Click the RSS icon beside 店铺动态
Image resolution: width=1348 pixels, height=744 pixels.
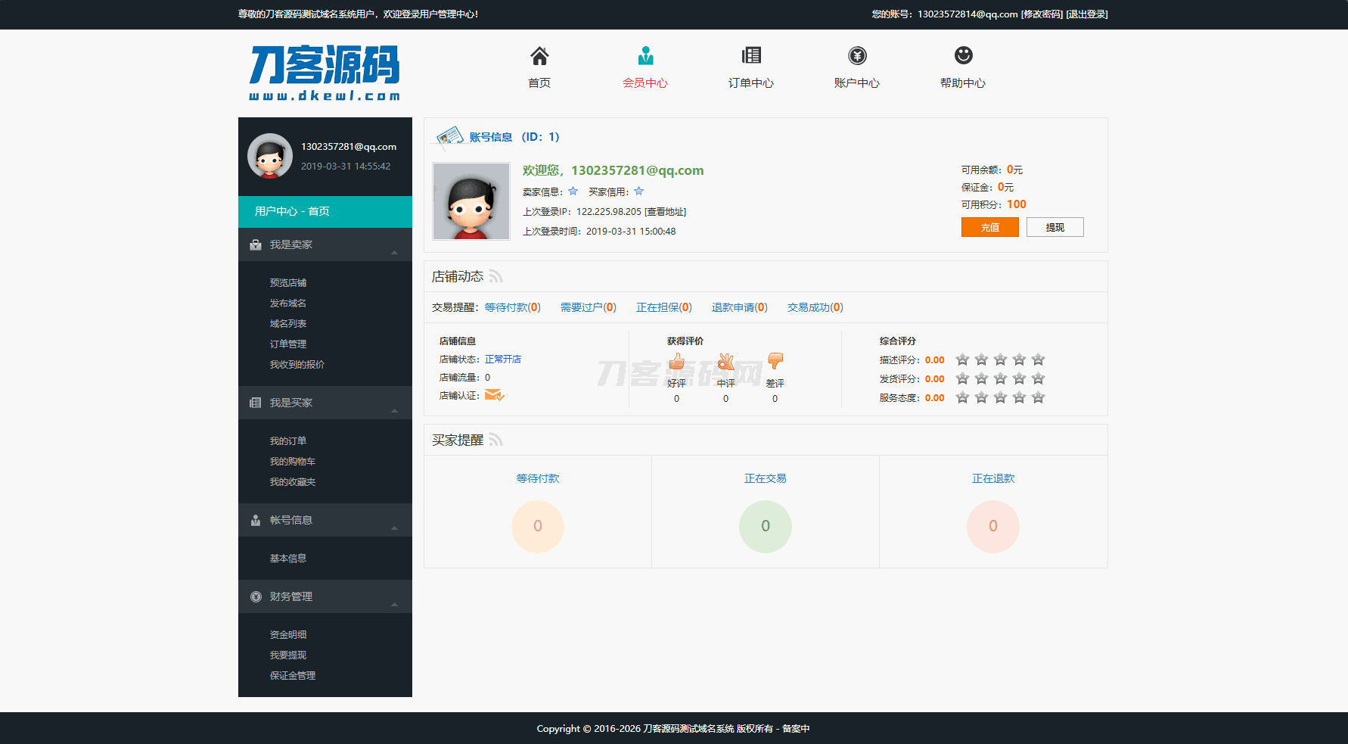tap(495, 276)
